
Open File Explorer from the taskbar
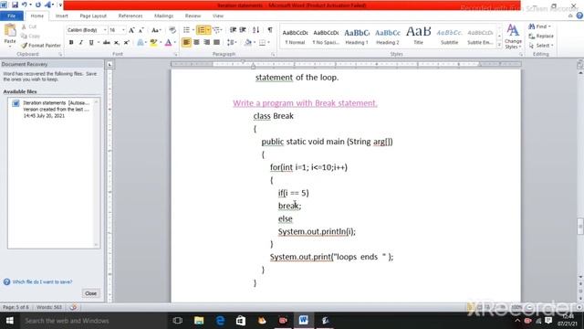click(x=199, y=321)
